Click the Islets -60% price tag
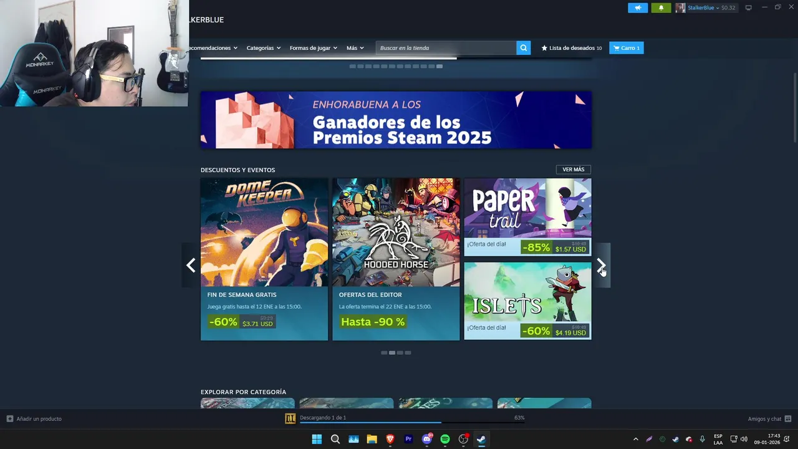The image size is (798, 449). pos(554,331)
